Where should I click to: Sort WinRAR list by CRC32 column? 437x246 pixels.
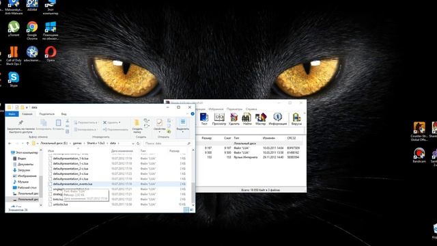pyautogui.click(x=292, y=138)
